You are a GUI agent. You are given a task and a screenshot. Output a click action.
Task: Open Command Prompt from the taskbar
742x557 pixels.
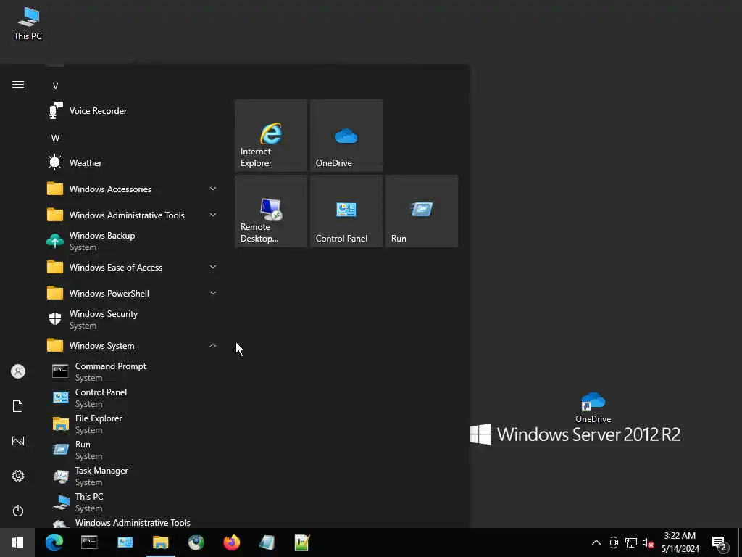(89, 542)
